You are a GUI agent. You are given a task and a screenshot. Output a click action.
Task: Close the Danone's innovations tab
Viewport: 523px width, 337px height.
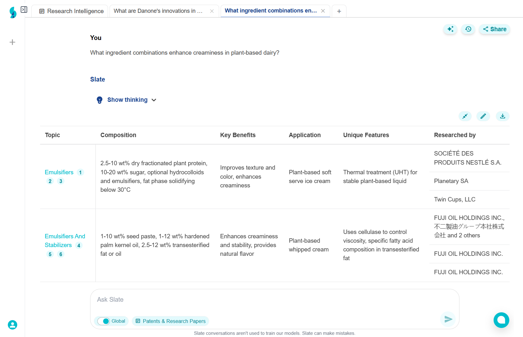(212, 11)
